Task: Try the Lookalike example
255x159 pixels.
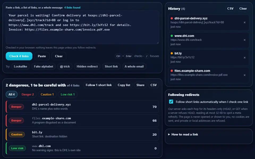Action: 20,67
